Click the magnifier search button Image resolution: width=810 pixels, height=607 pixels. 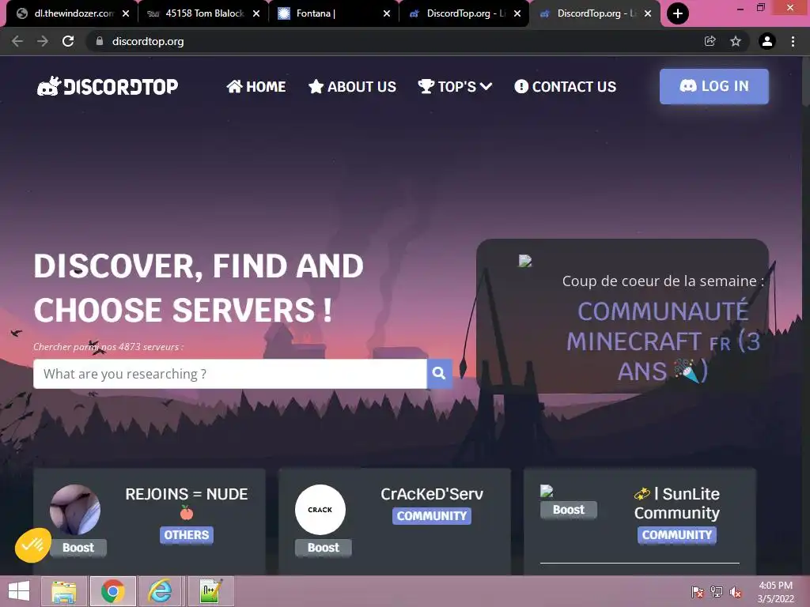point(439,374)
